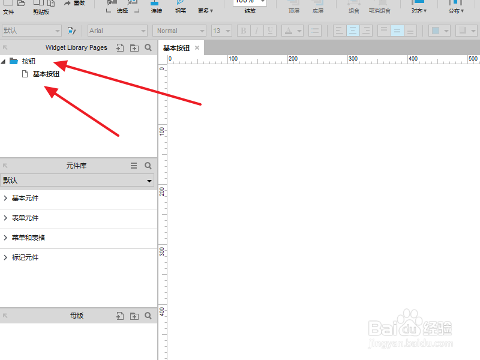This screenshot has width=480, height=360.
Task: Open the Arial font family dropdown
Action: point(118,31)
